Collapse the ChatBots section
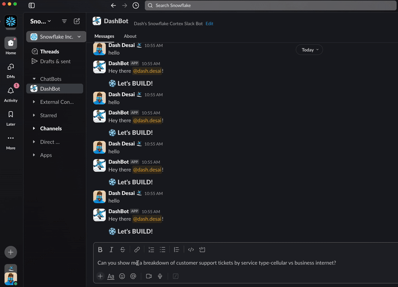398x287 pixels. pyautogui.click(x=34, y=79)
